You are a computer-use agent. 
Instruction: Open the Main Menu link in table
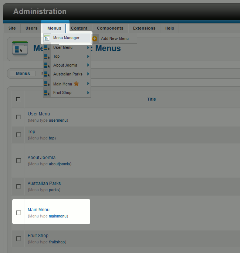[x=38, y=210]
